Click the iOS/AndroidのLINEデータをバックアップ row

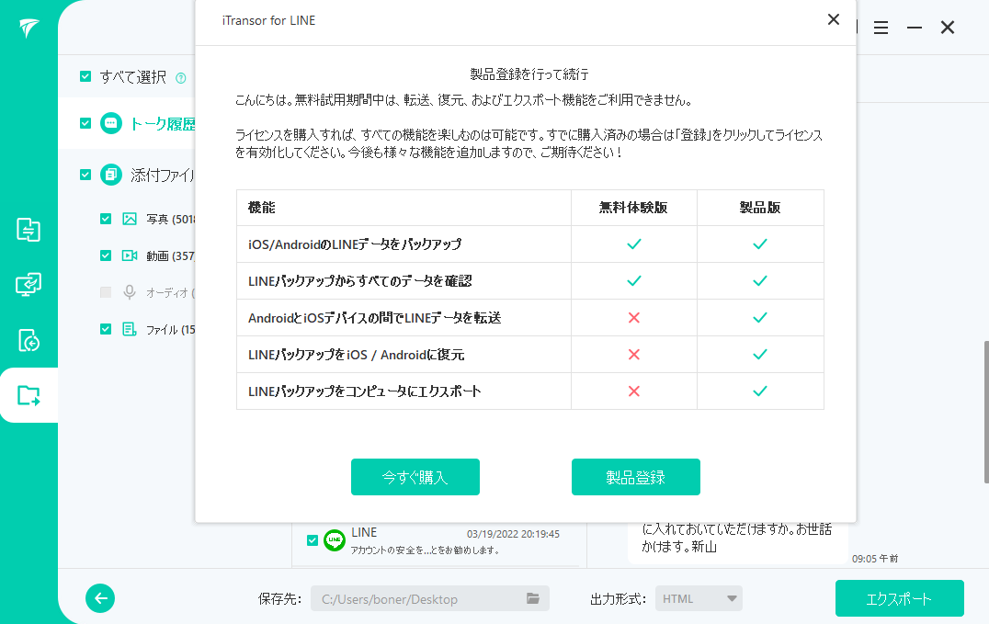click(529, 244)
